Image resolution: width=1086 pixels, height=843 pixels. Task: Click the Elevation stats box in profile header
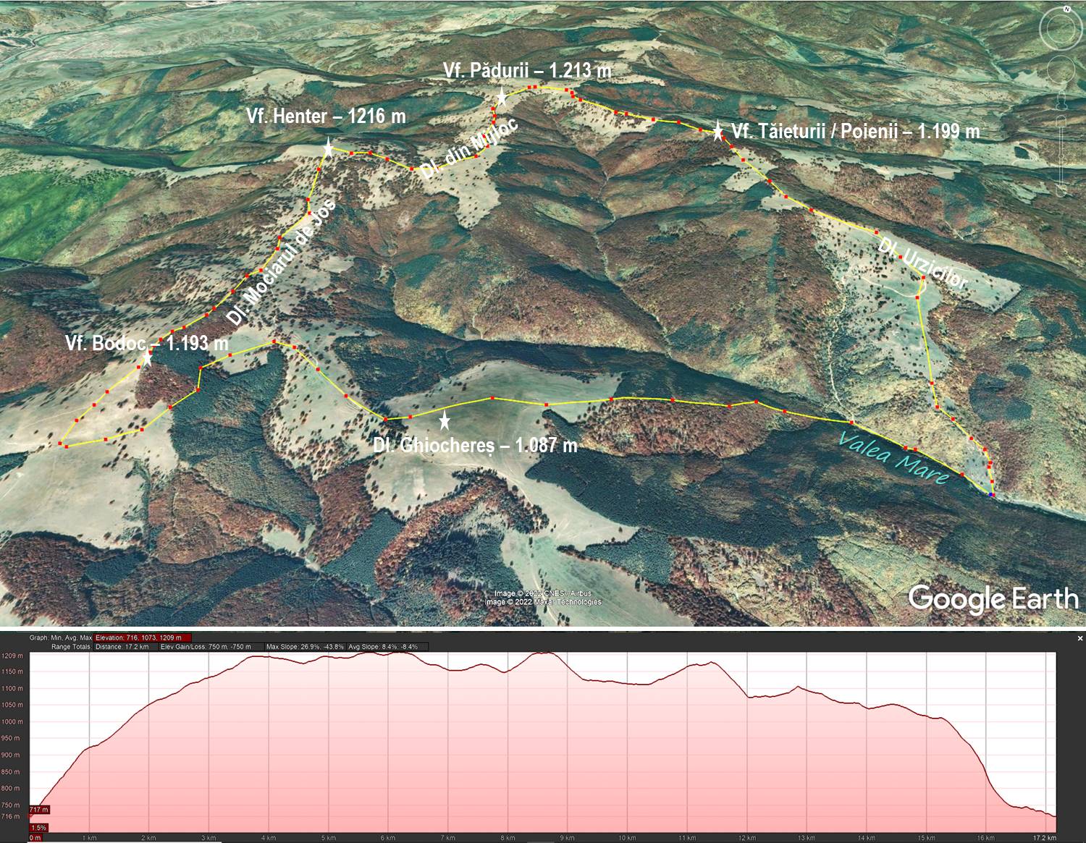coord(142,637)
